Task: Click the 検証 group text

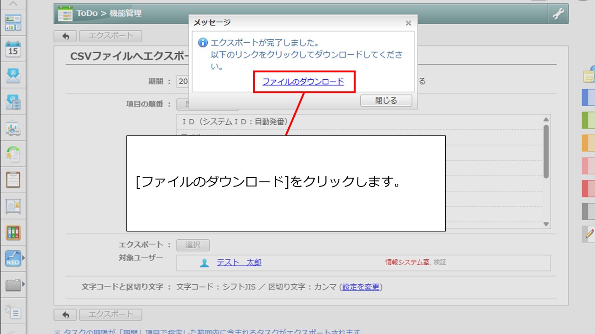Action: 440,263
